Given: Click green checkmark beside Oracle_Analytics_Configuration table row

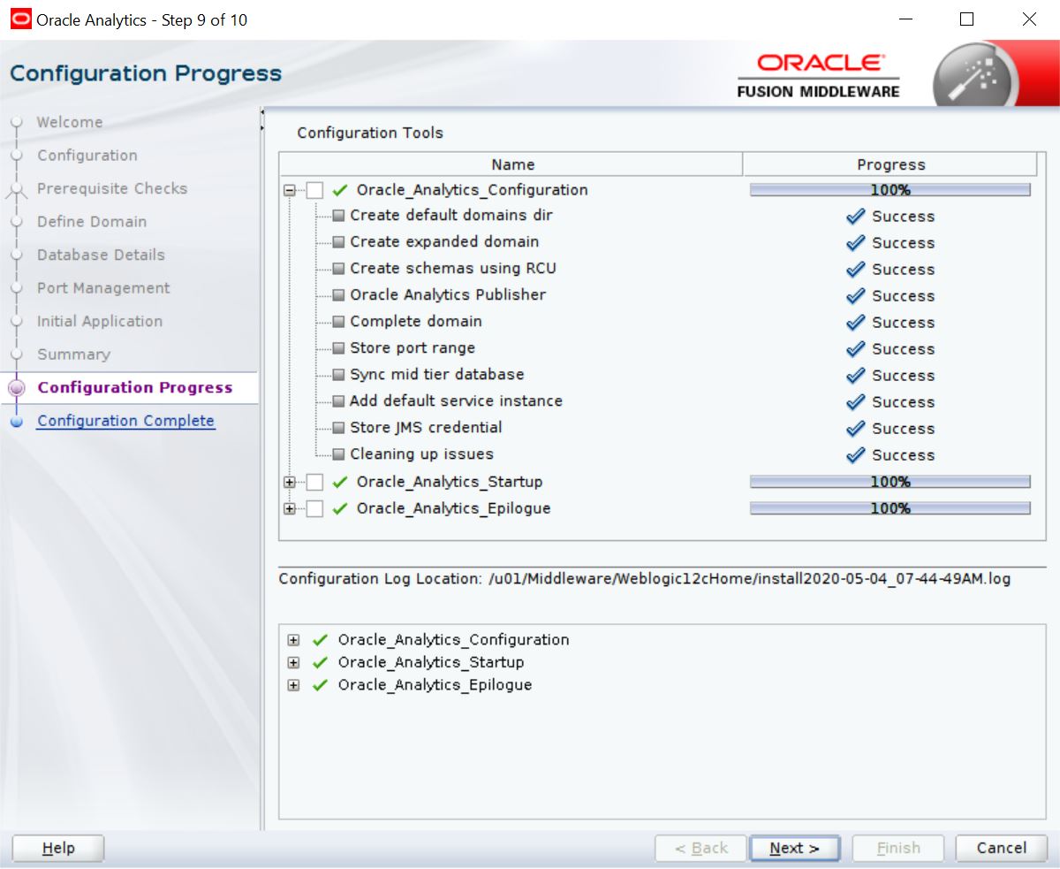Looking at the screenshot, I should [340, 190].
